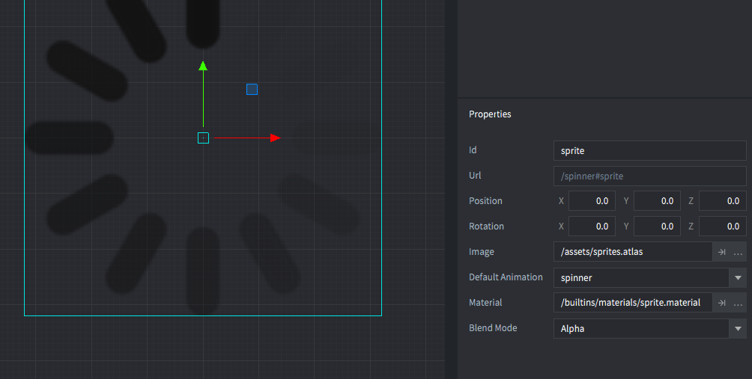Click the red X-axis move arrow
This screenshot has width=752, height=379.
[247, 138]
